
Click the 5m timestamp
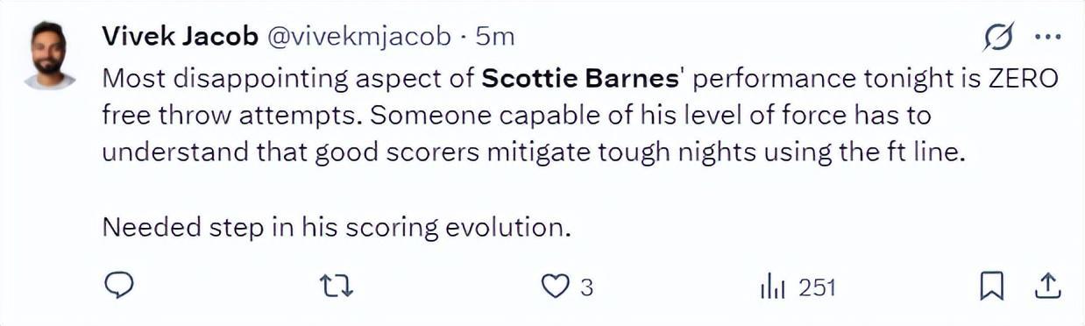(x=494, y=37)
